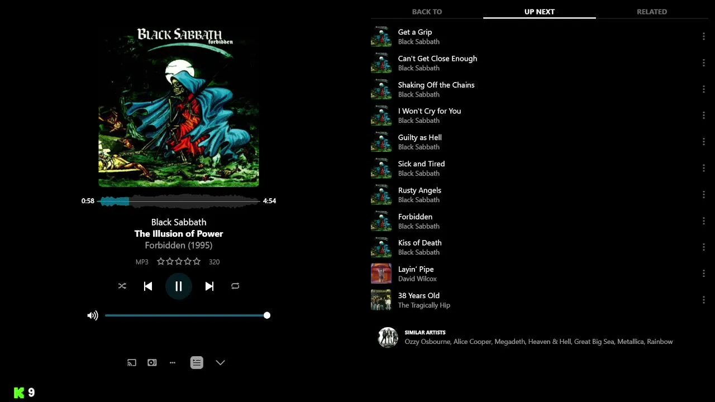Skip to the previous track
The width and height of the screenshot is (715, 402).
(x=148, y=286)
